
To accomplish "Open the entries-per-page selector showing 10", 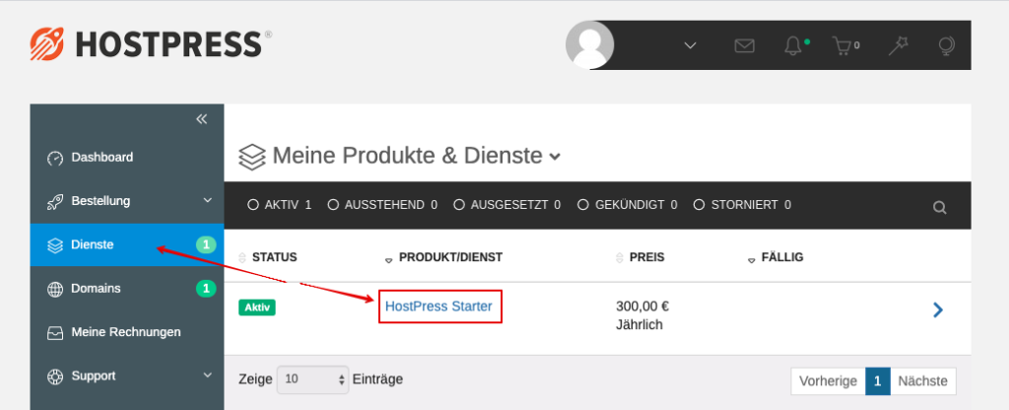I will coord(312,379).
